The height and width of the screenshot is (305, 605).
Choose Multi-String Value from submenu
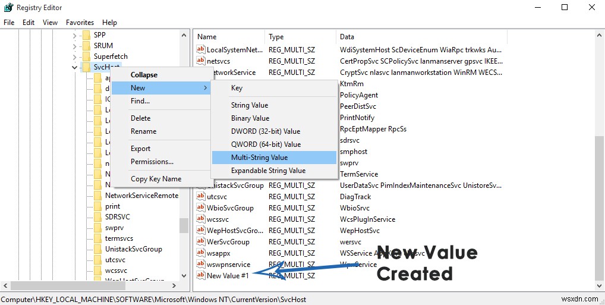pos(259,158)
